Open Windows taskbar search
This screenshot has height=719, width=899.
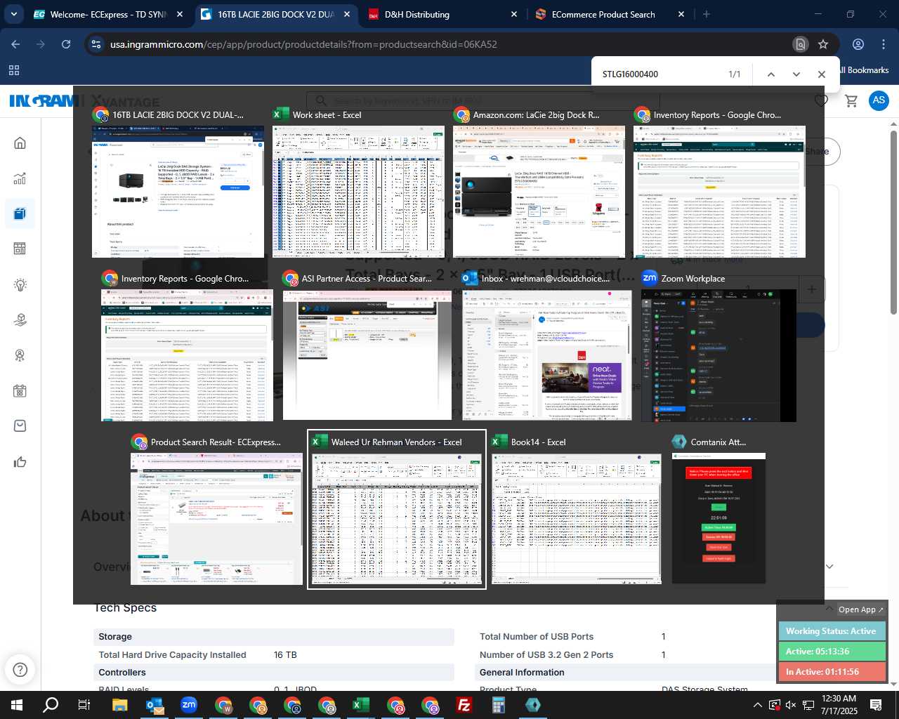click(x=51, y=705)
